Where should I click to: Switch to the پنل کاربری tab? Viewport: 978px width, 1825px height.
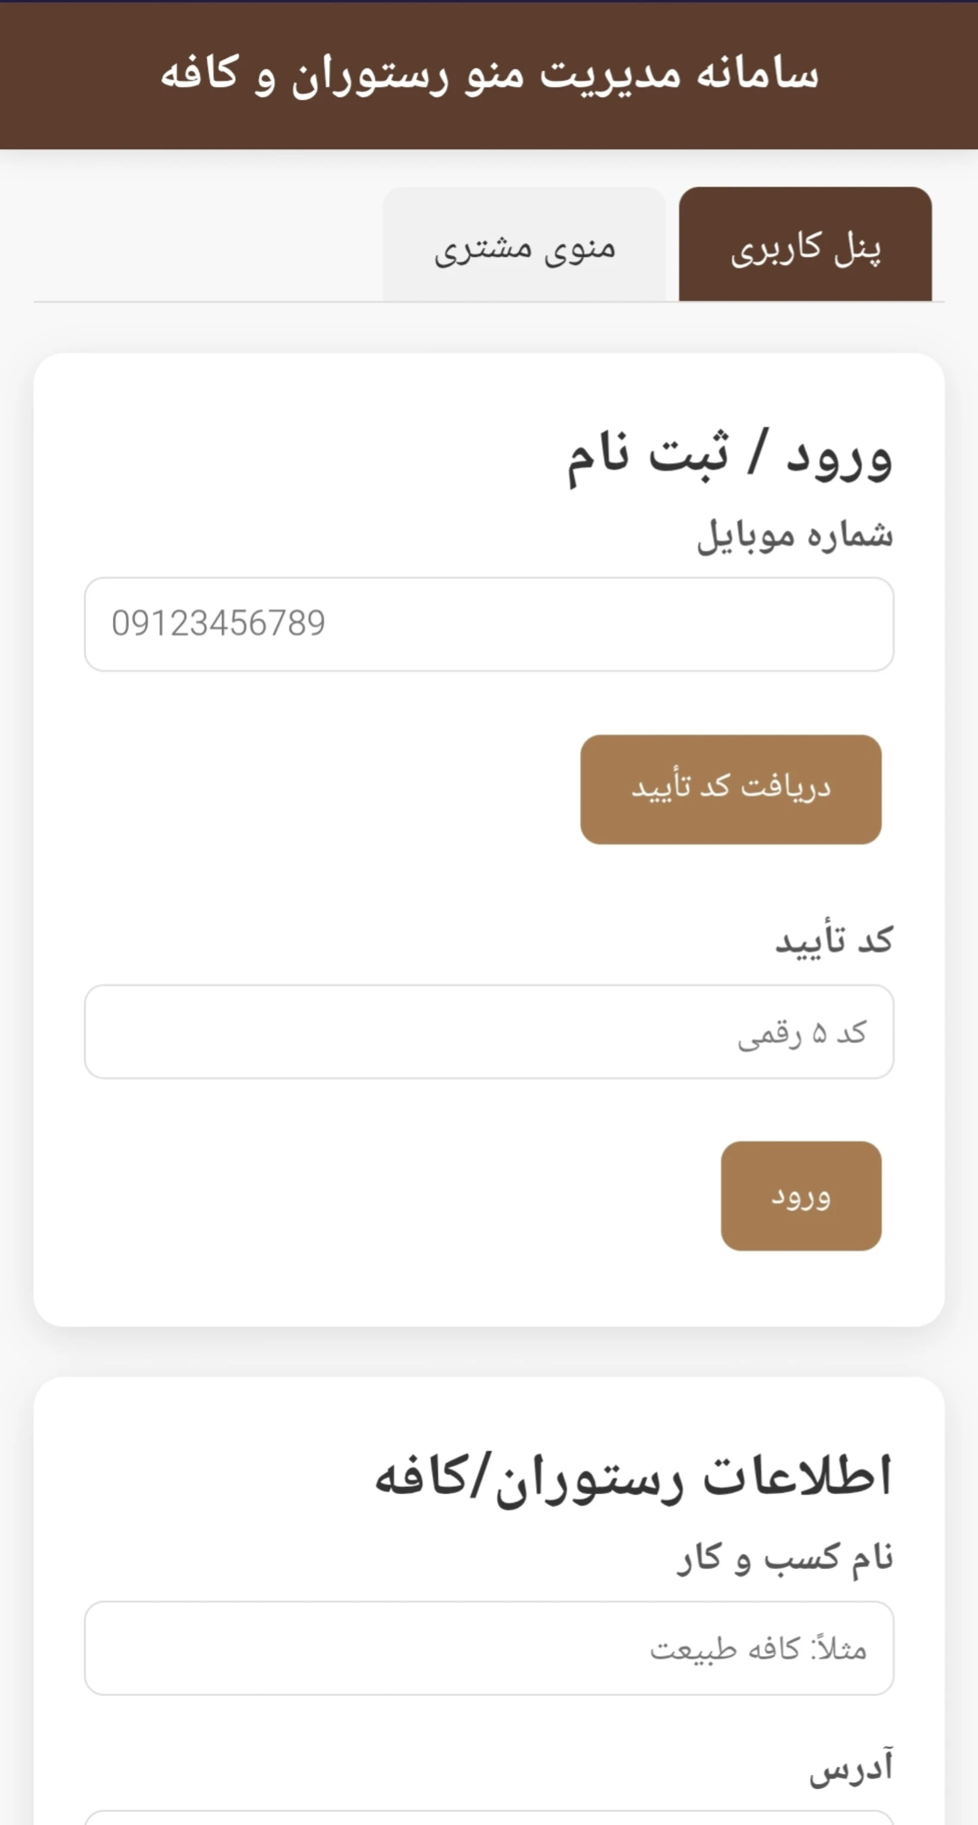point(805,245)
